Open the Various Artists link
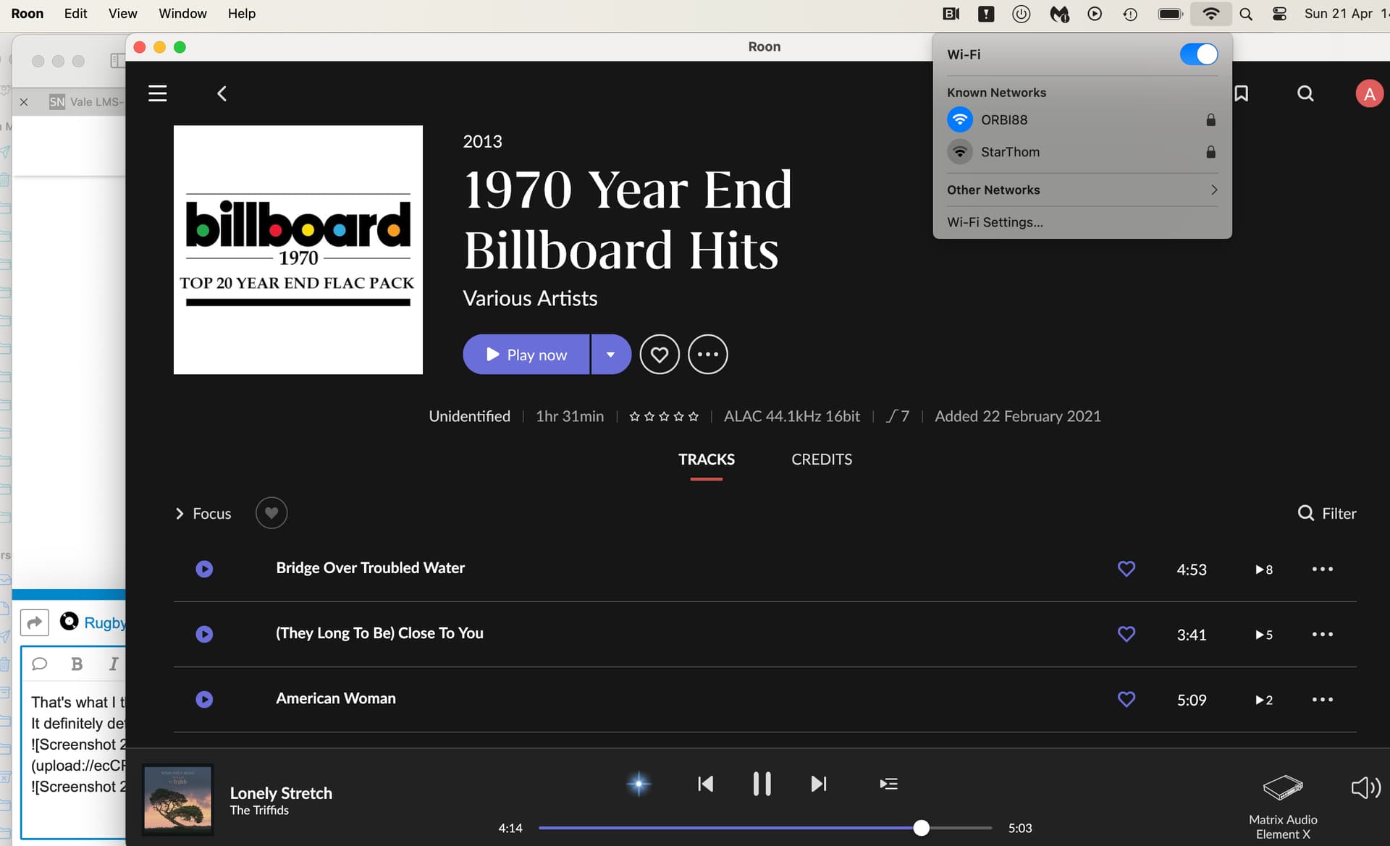This screenshot has height=846, width=1390. (x=530, y=298)
